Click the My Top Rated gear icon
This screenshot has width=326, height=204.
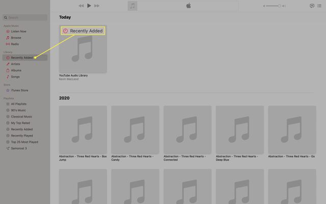click(8, 123)
